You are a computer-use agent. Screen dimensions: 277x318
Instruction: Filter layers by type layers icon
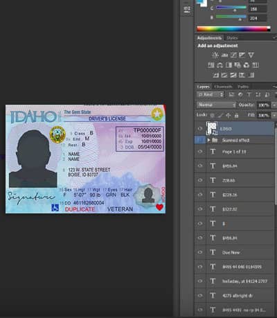(249, 94)
